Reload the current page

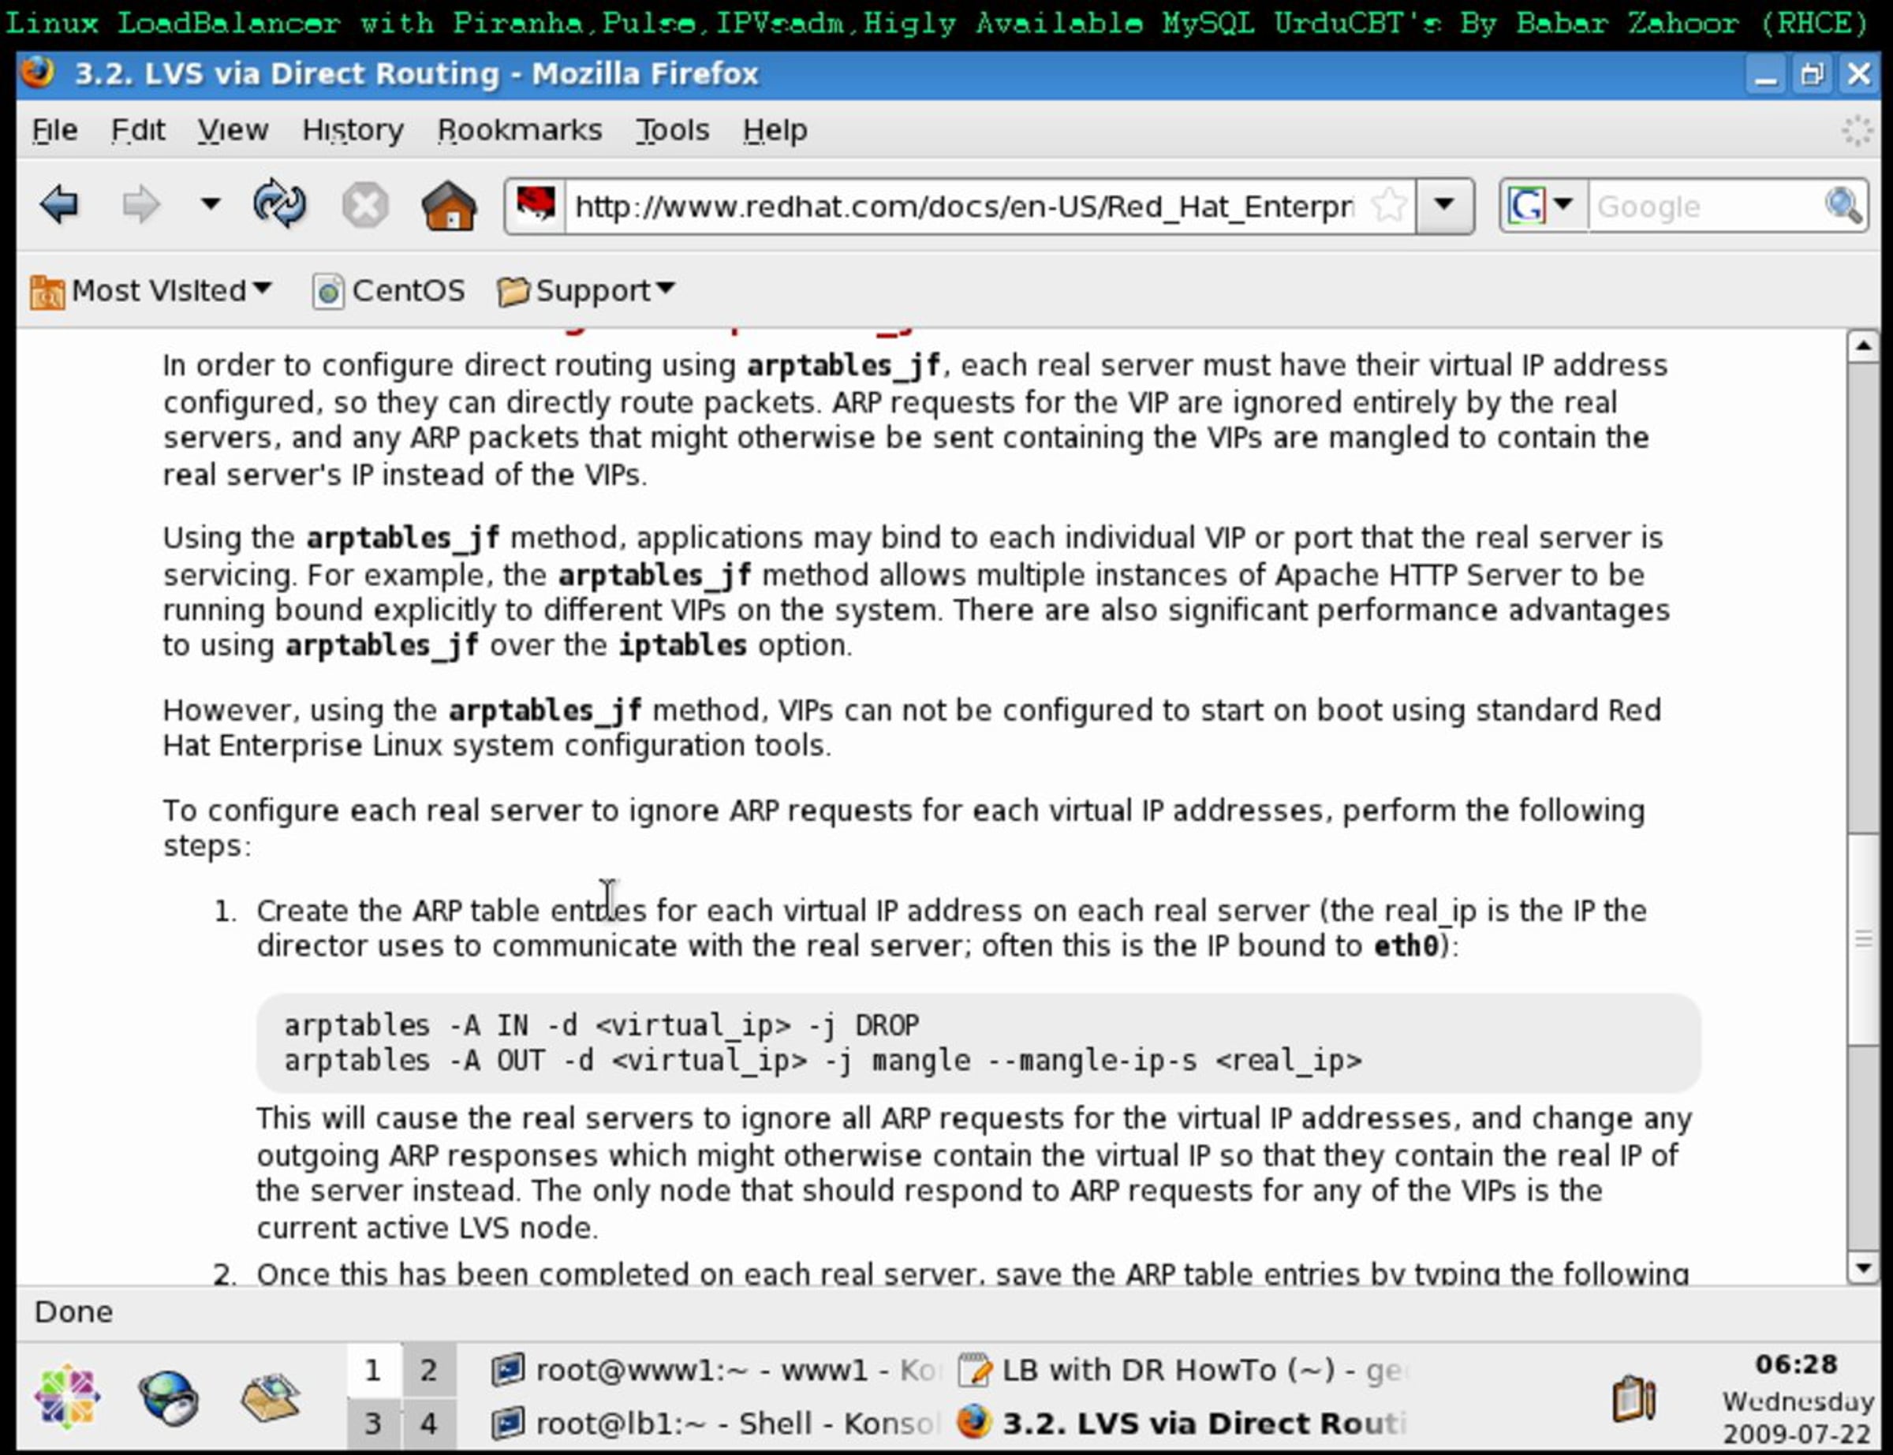[280, 204]
